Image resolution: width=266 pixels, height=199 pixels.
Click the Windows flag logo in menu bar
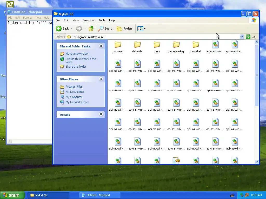tap(254, 20)
